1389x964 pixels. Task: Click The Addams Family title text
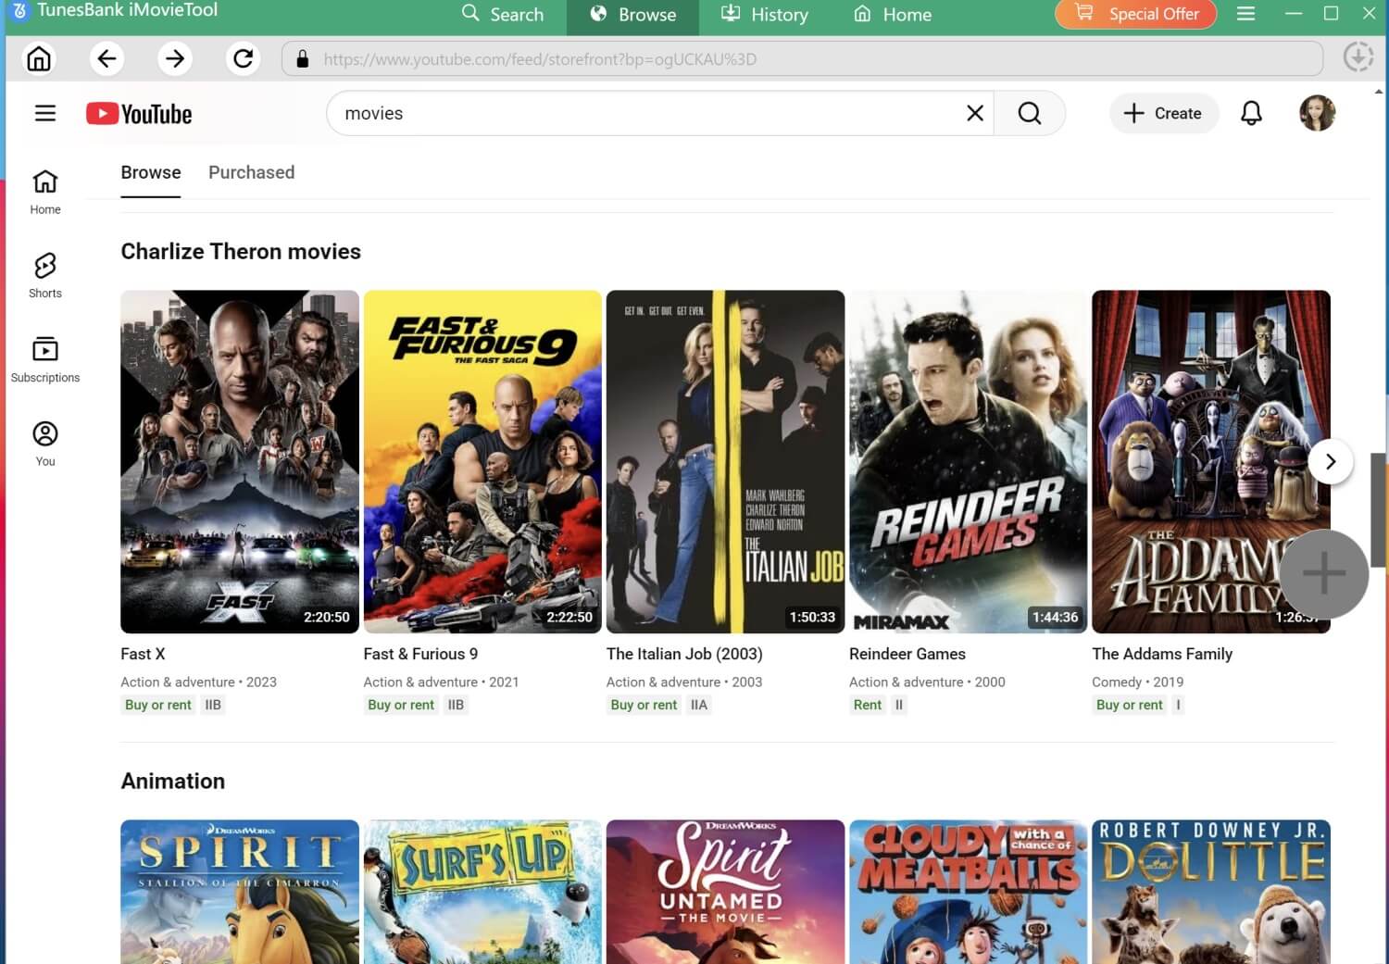(1162, 654)
